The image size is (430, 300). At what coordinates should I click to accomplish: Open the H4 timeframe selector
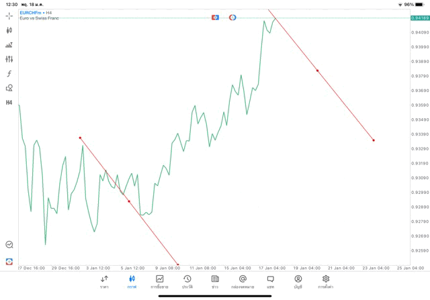9,102
